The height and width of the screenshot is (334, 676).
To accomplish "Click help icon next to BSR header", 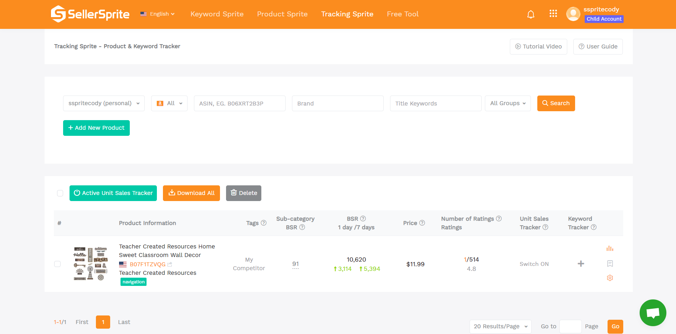I will [363, 219].
